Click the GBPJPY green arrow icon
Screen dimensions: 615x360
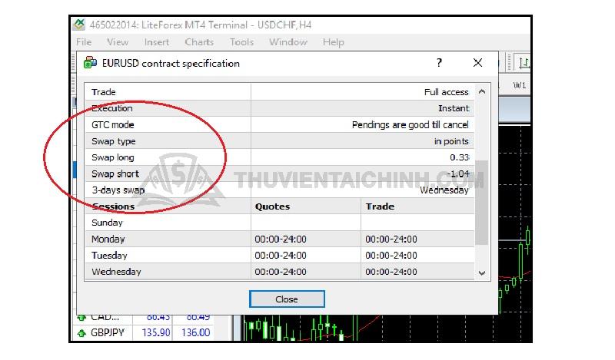click(x=81, y=333)
